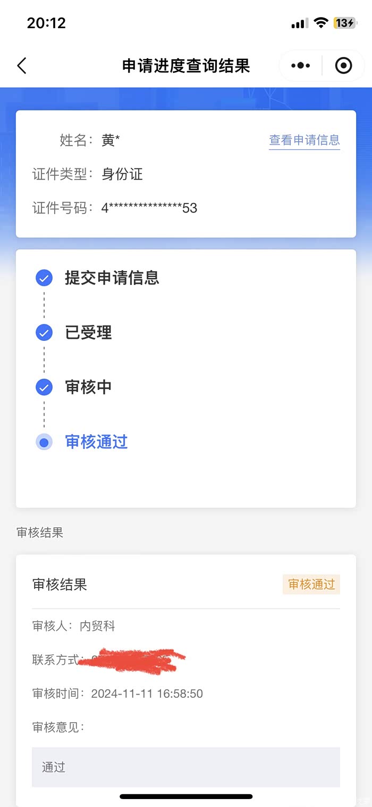372x807 pixels.
Task: Tap the orange 审核通过 status badge
Action: [x=311, y=584]
